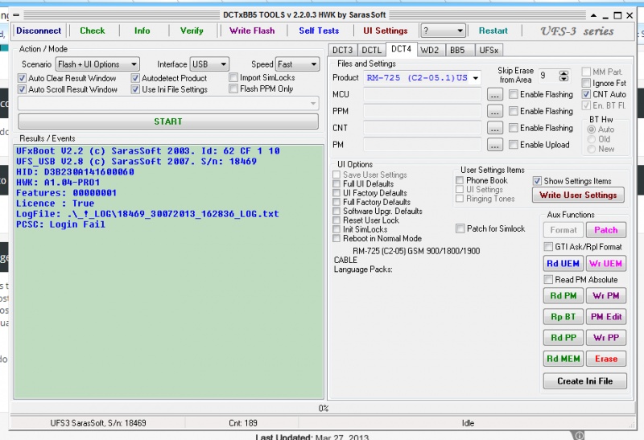Open the question mark dropdown
The width and height of the screenshot is (644, 440).
click(x=443, y=31)
